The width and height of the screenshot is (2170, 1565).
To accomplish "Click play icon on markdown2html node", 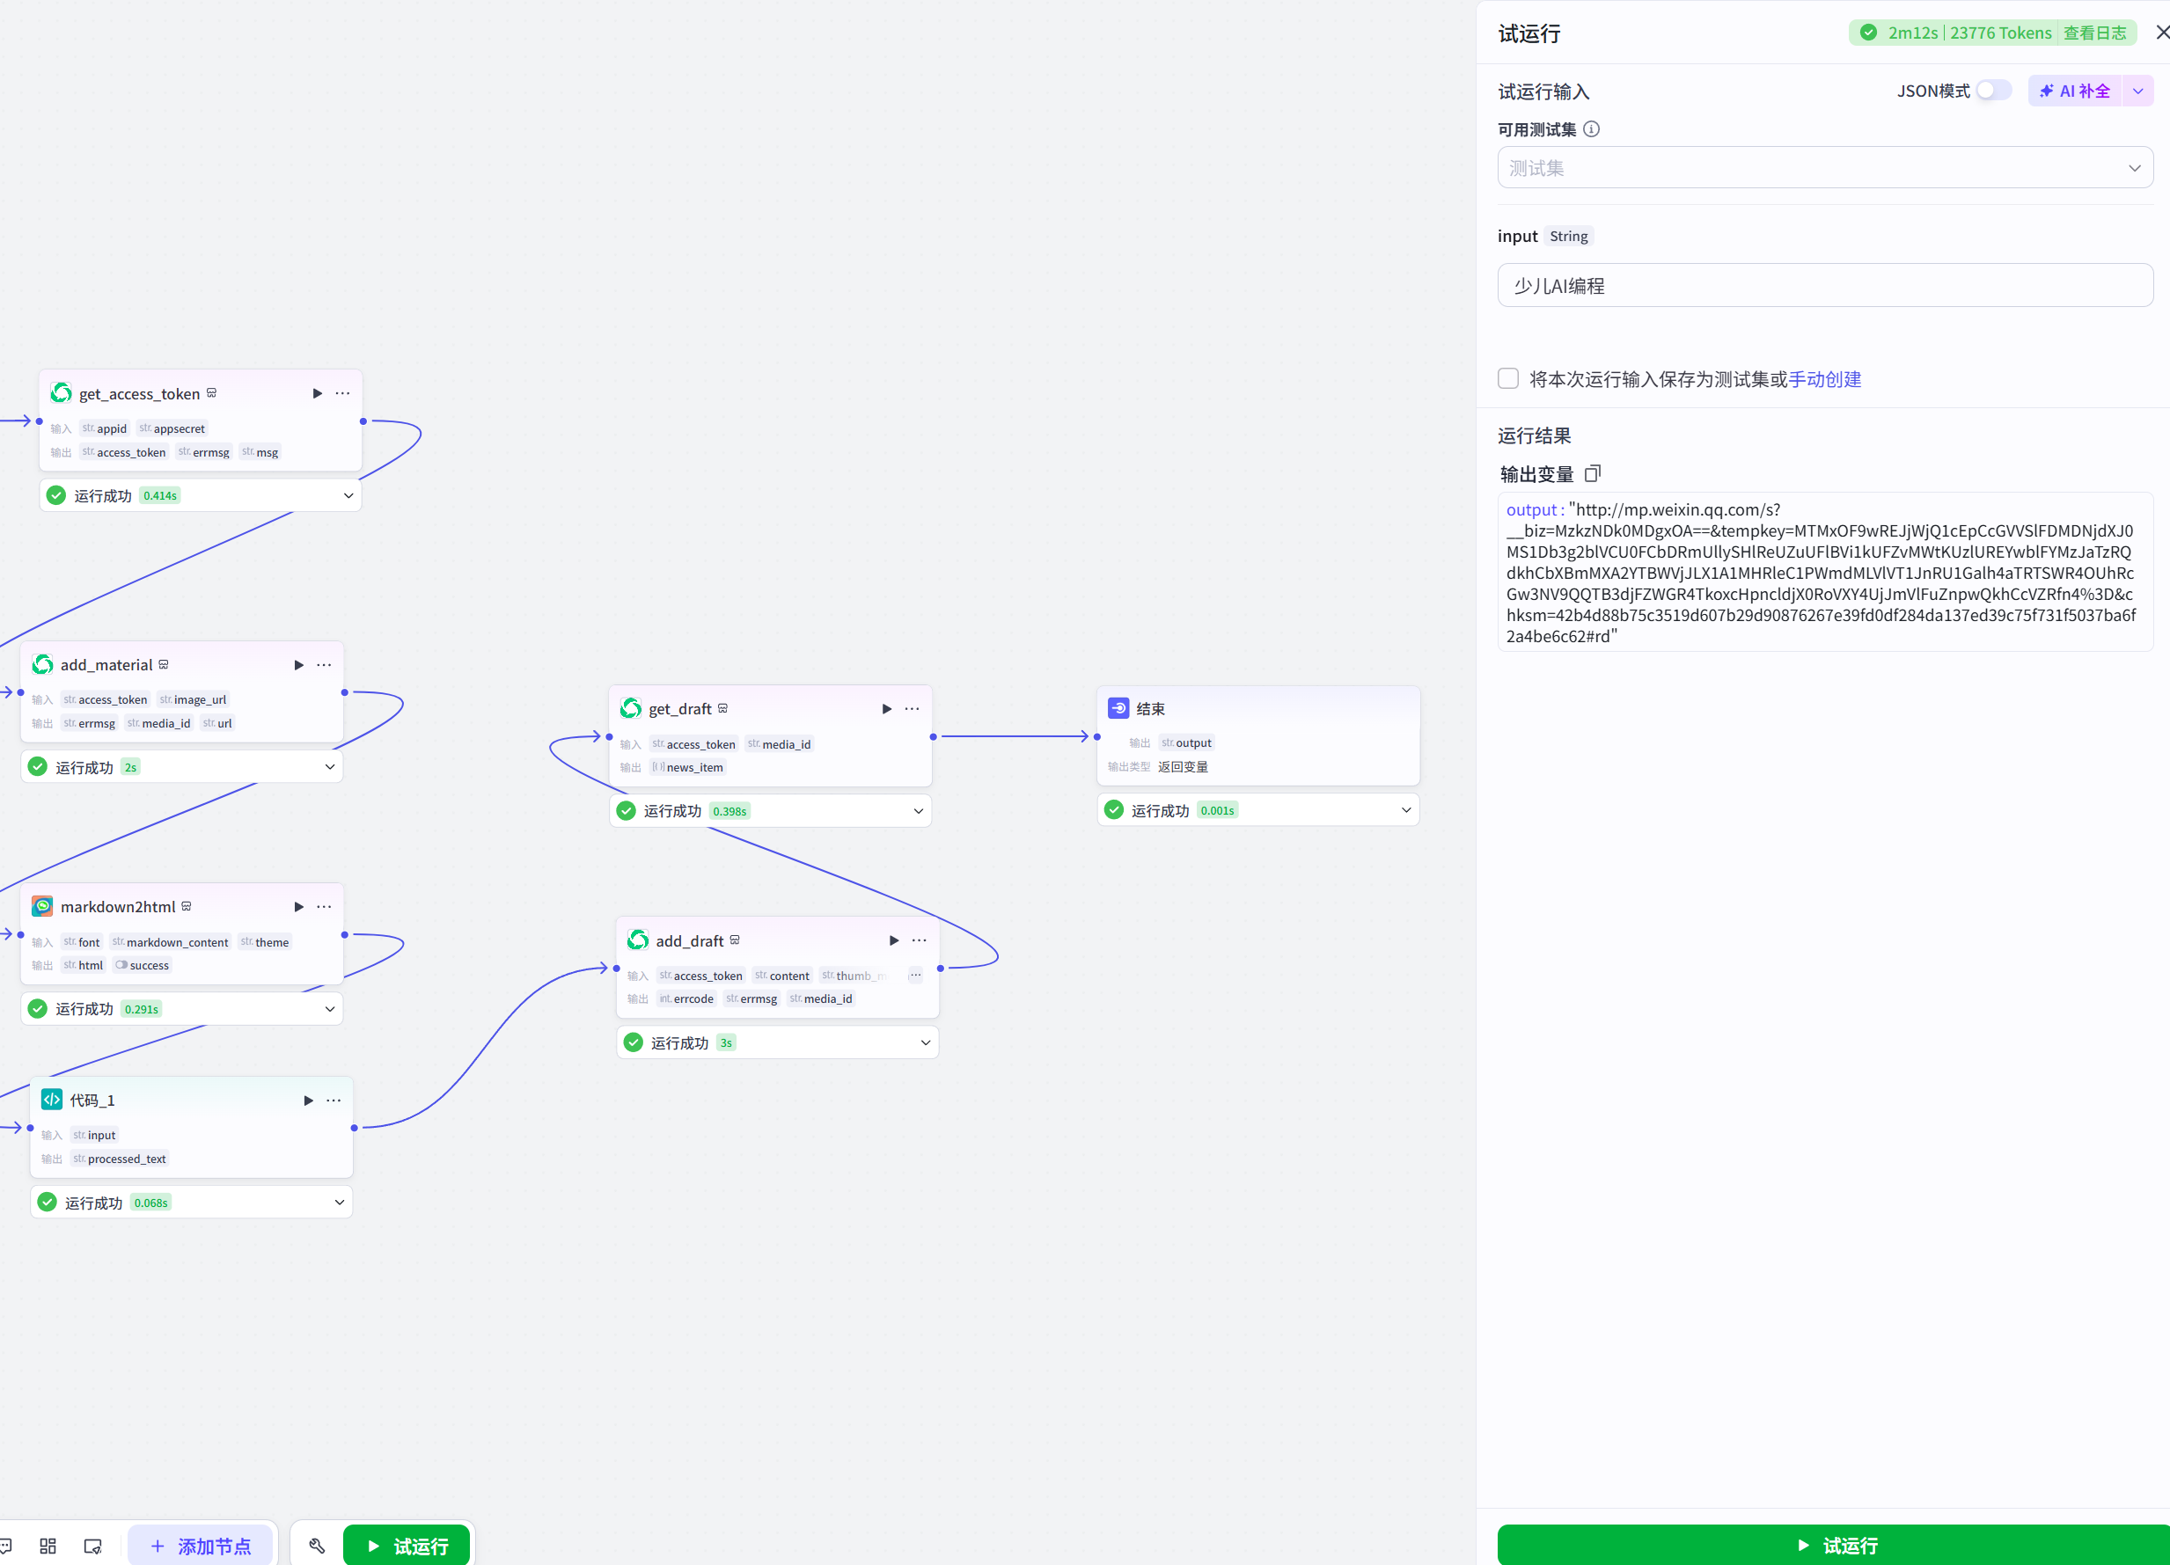I will 298,907.
